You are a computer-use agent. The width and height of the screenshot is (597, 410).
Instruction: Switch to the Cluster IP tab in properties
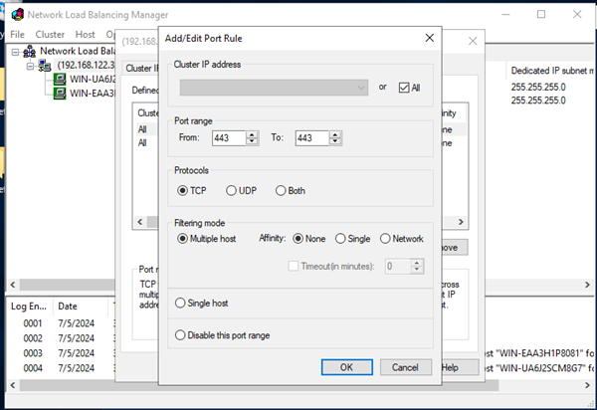tap(141, 68)
